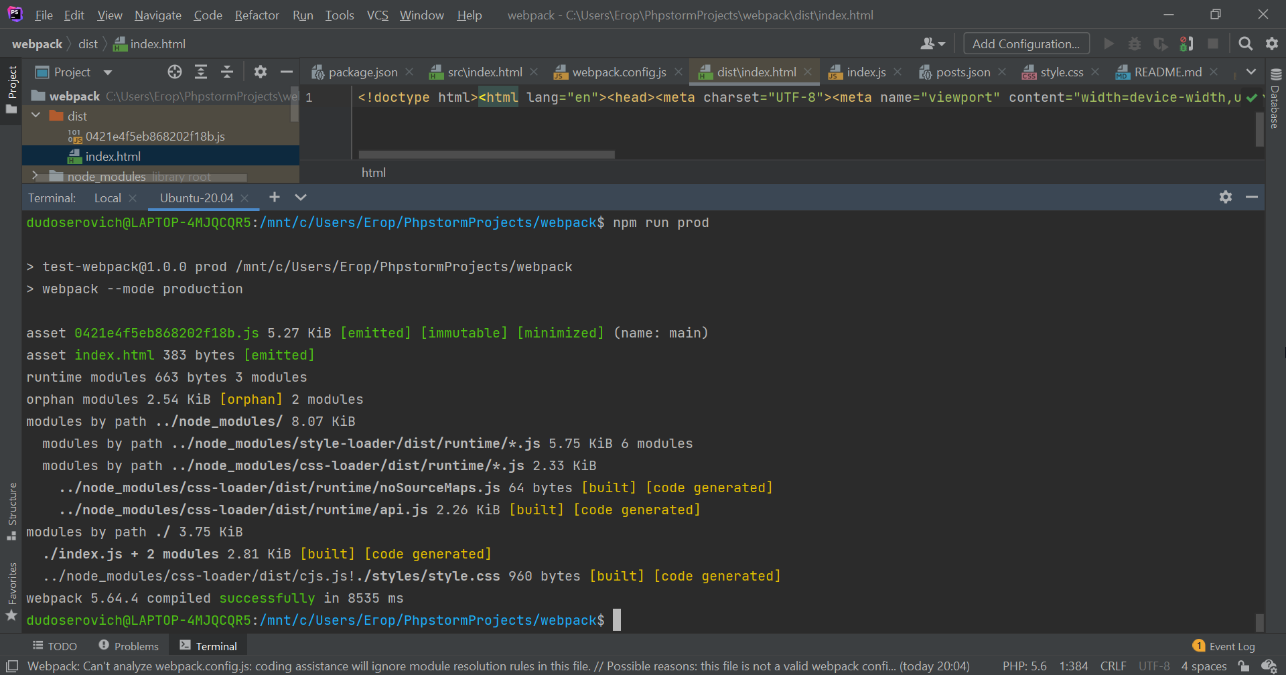Open the File menu
This screenshot has width=1286, height=675.
pos(44,15)
